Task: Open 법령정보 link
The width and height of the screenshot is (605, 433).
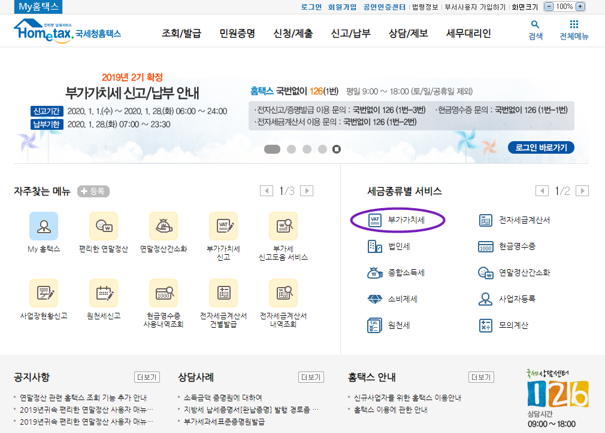Action: pos(425,7)
